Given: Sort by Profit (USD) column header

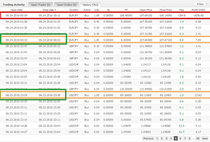Looking at the screenshot, I should pyautogui.click(x=198, y=10).
